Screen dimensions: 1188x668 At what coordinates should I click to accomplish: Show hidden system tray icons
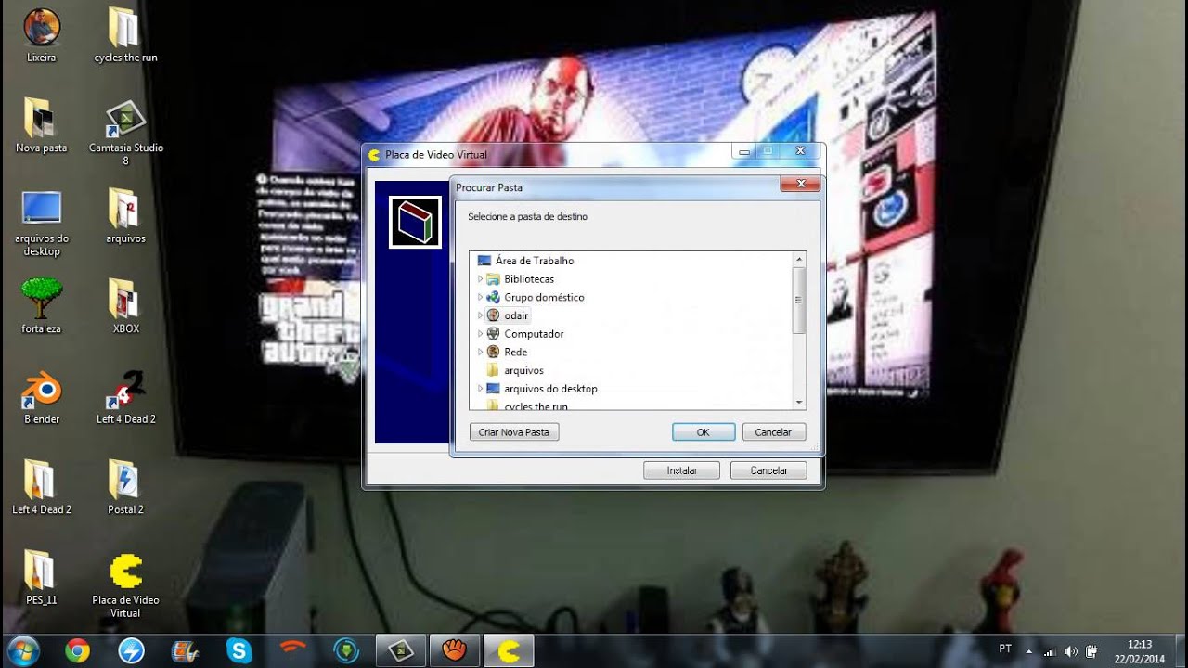(1028, 651)
